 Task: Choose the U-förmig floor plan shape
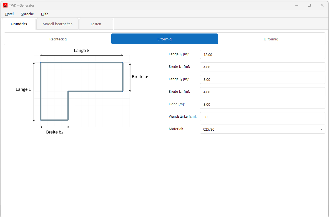[271, 39]
